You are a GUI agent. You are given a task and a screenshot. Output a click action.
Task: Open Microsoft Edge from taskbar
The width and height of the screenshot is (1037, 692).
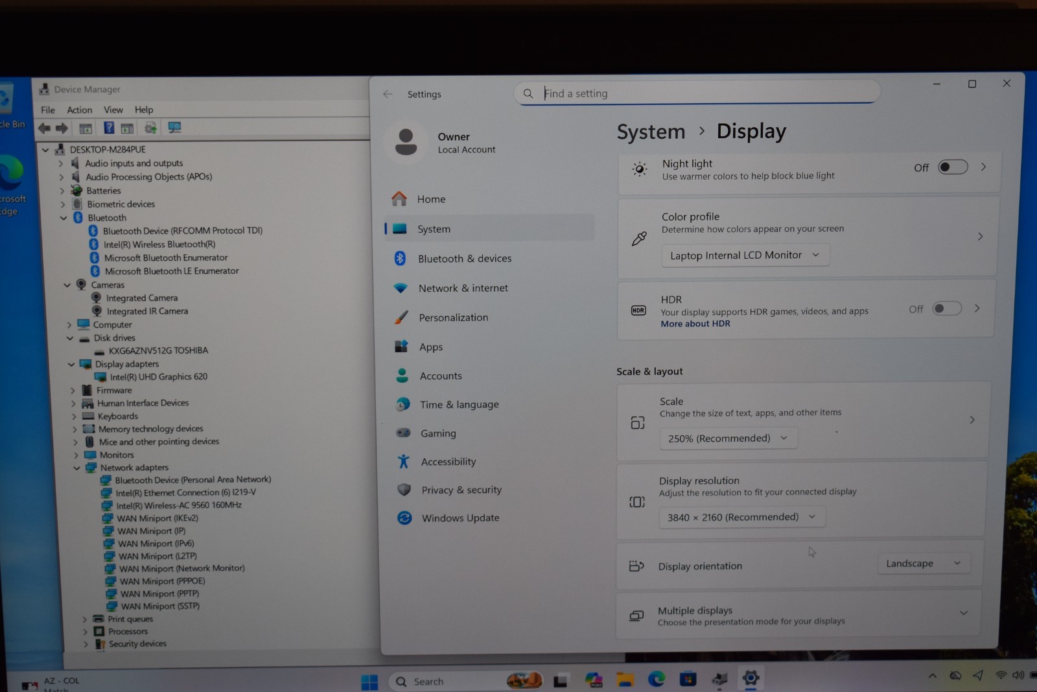[656, 679]
